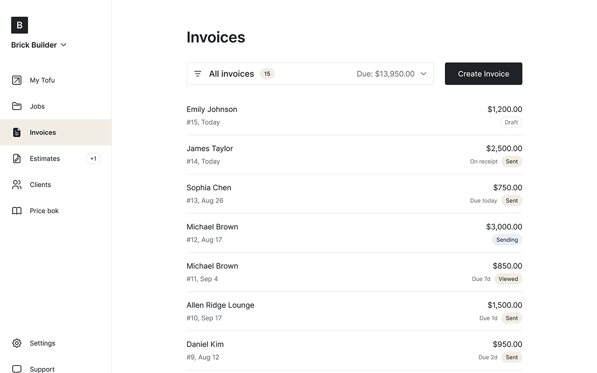The height and width of the screenshot is (373, 597).
Task: Open James Taylor invoice
Action: click(x=354, y=155)
